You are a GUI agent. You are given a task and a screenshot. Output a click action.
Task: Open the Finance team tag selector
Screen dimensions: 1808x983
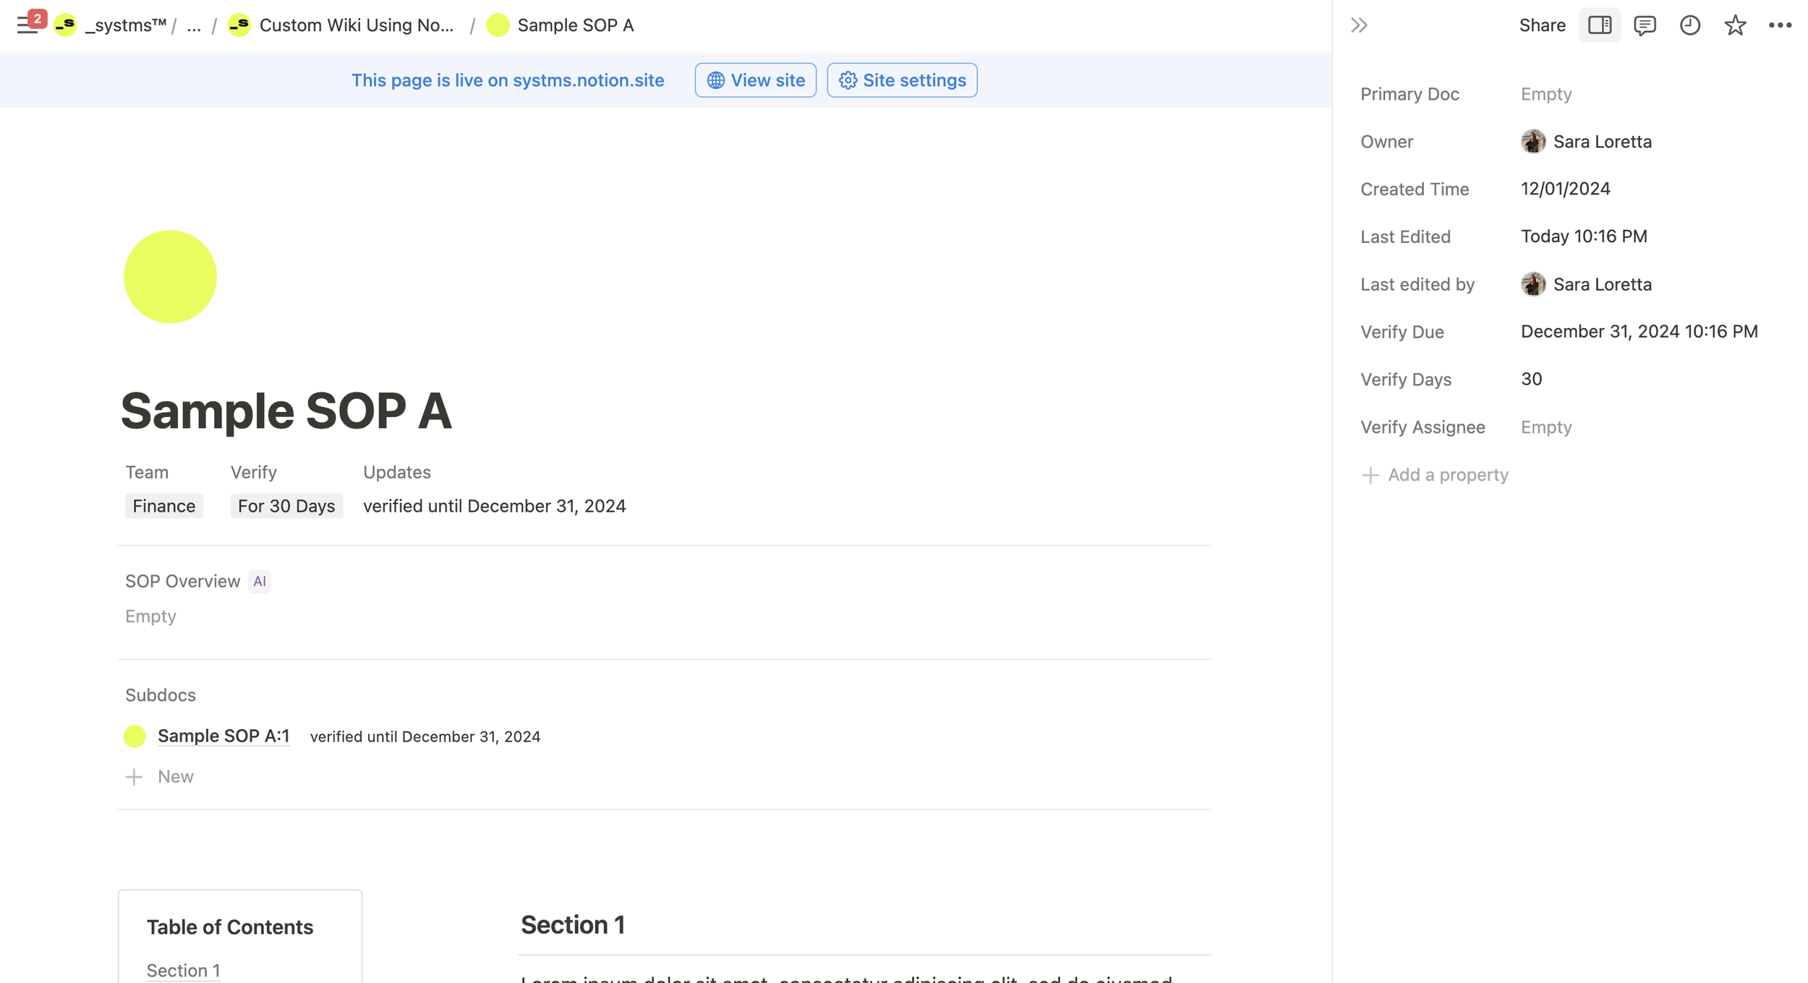164,506
